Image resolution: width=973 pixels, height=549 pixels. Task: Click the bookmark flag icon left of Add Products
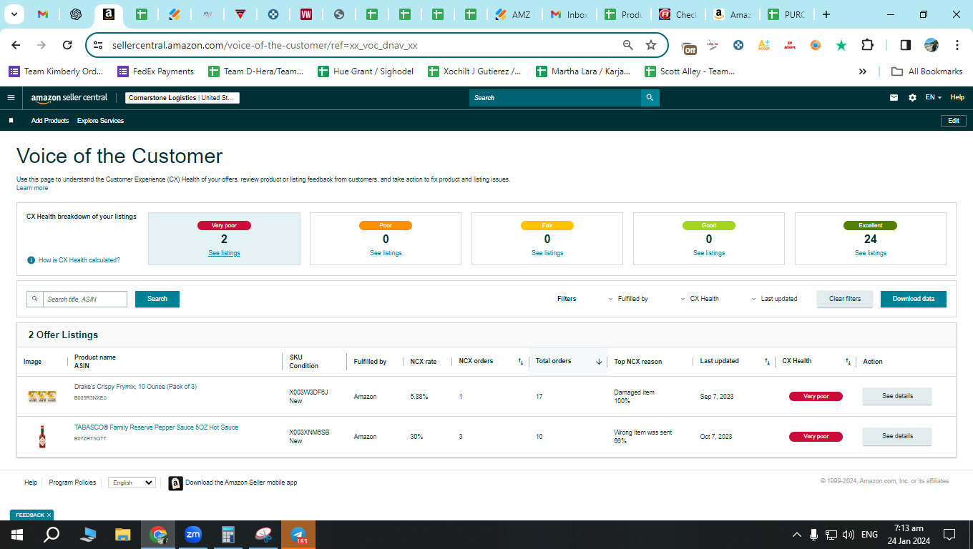click(x=11, y=121)
